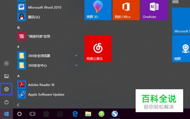Switch to the Sogou browser taskbar icon
Viewport: 190px width, 119px height.
pos(114,114)
